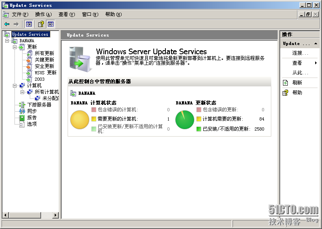The image size is (322, 229).
Task: Open the 文件(F) menu
Action: click(x=20, y=14)
